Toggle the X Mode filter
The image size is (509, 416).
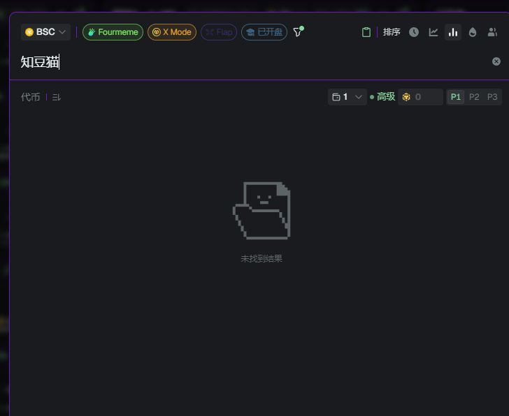click(172, 32)
